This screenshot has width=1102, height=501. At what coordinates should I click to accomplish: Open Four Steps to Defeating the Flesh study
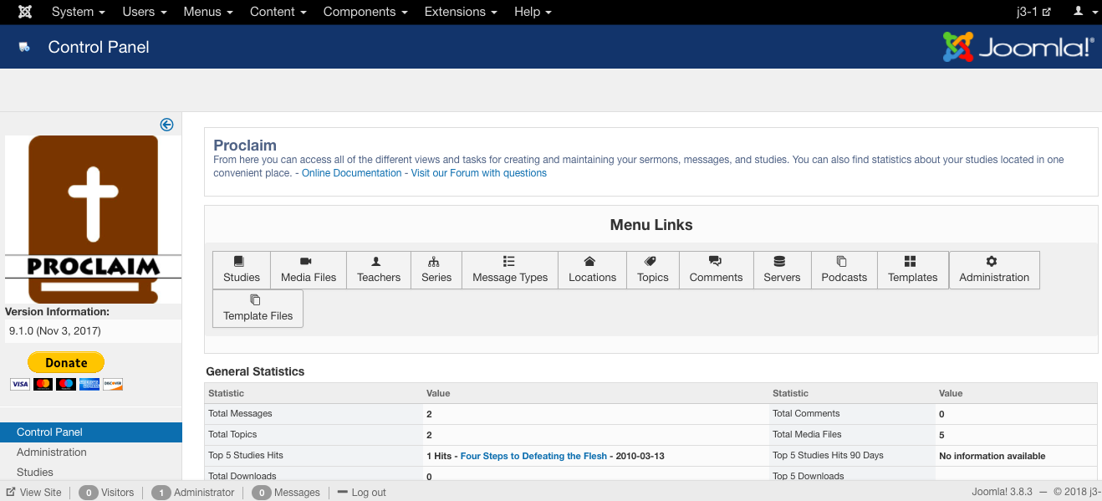533,456
